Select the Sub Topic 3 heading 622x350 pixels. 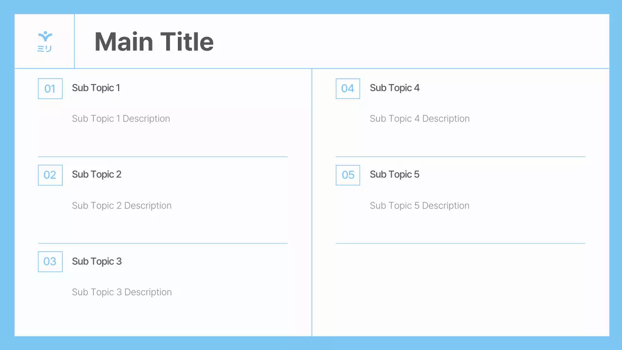click(97, 262)
